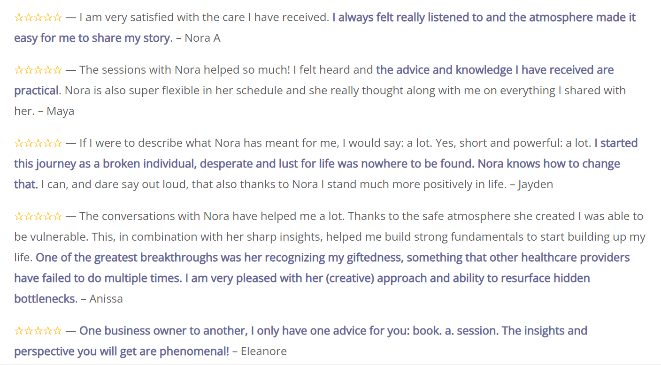Click the reviewer name 'Eleanore'
This screenshot has height=365, width=661.
(263, 351)
